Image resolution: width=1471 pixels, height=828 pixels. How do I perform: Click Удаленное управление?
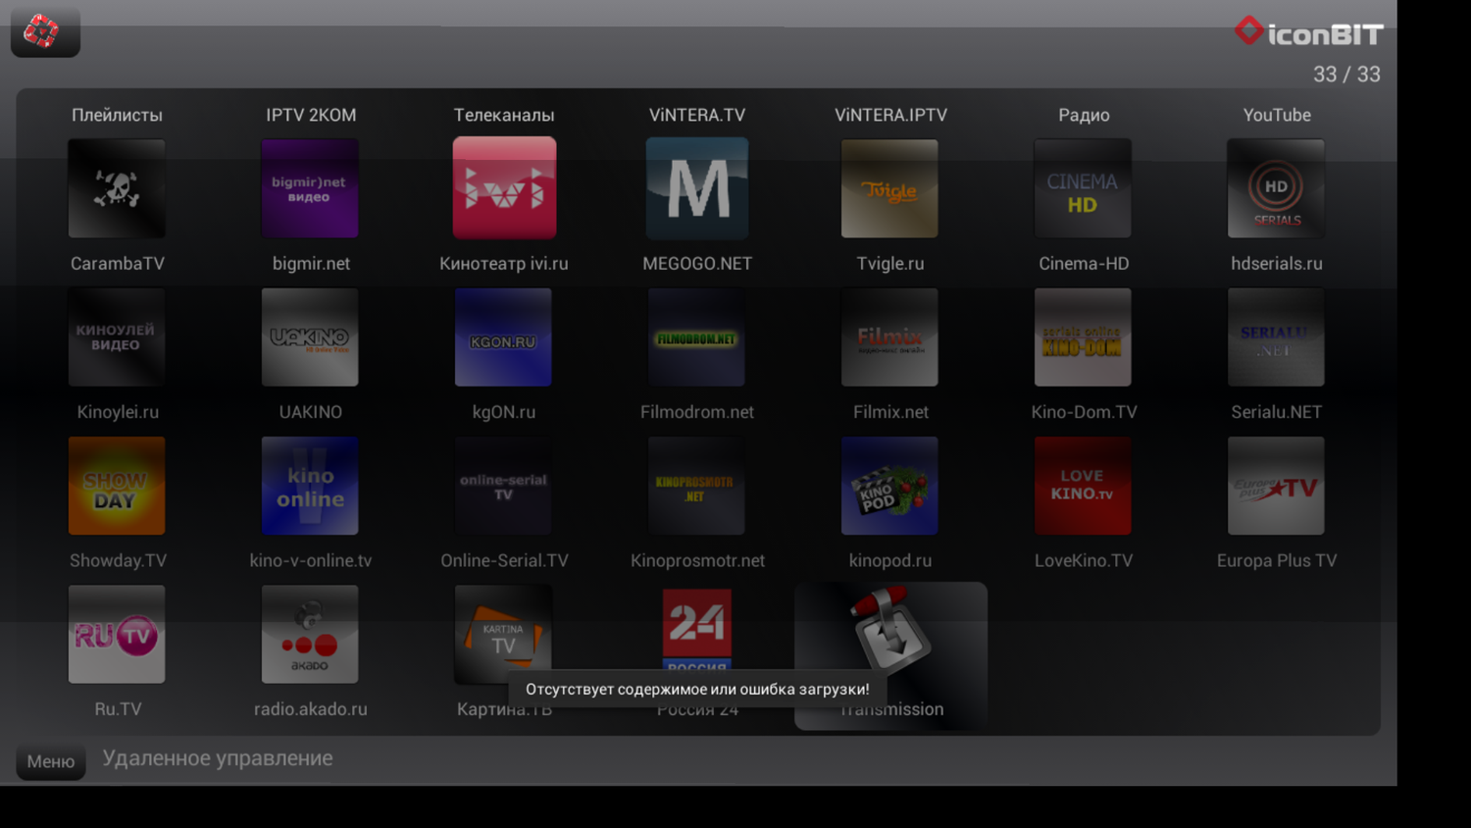click(218, 757)
